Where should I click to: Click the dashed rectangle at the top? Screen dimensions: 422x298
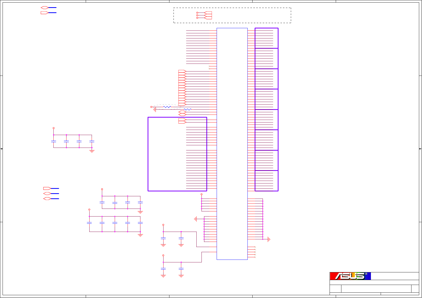tap(232, 15)
